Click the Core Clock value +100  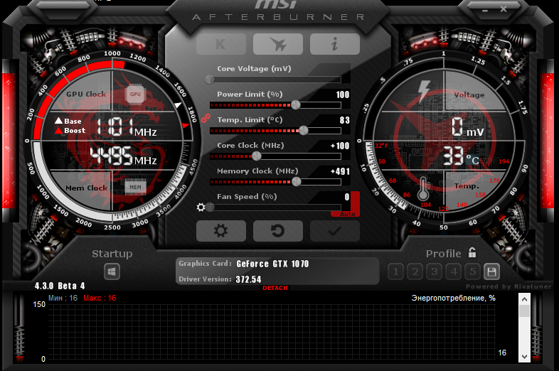coord(340,146)
